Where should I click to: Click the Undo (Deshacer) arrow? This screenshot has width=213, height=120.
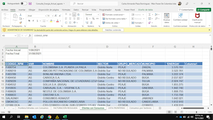click(x=5, y=14)
